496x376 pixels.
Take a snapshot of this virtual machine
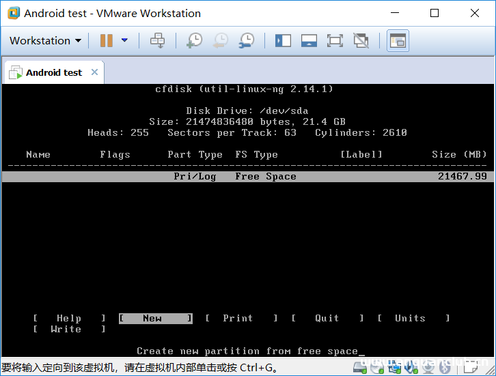pyautogui.click(x=195, y=40)
